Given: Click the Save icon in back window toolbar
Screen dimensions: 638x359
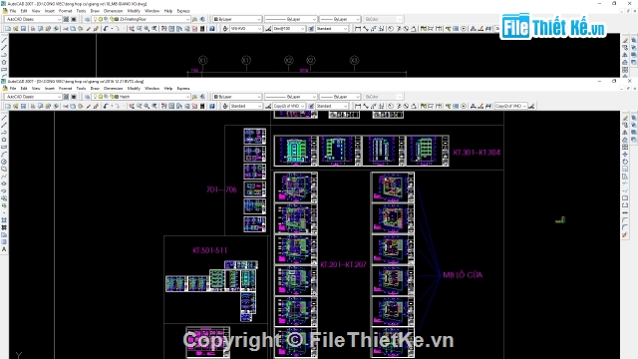Looking at the screenshot, I should (23, 29).
